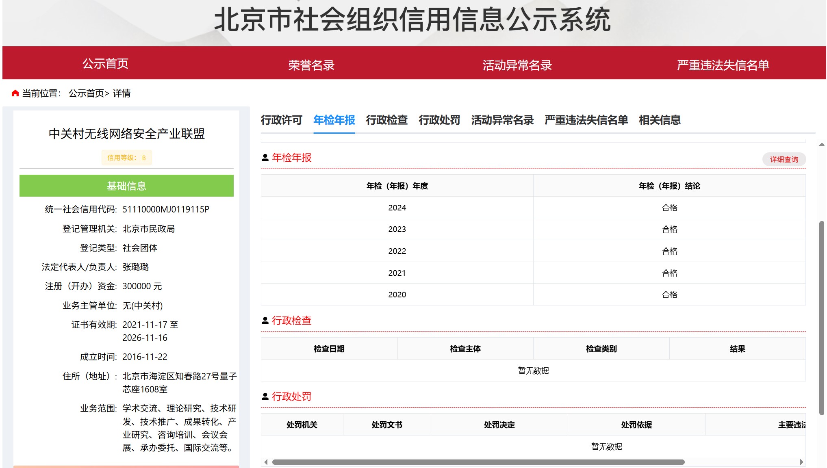Click the page title 北京市社会组织信用信息公示系统
Screen dimensions: 827x468
412,19
